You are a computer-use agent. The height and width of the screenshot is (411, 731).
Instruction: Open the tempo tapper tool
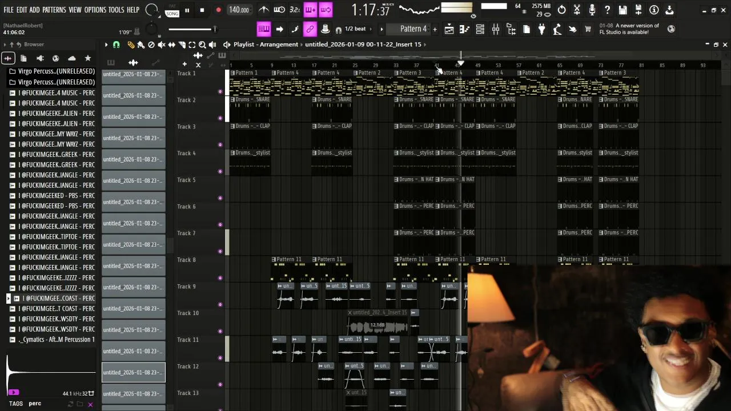tap(557, 29)
